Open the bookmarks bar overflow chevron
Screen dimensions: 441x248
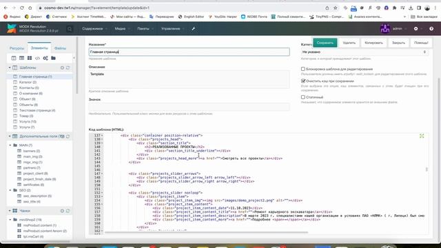pos(404,17)
